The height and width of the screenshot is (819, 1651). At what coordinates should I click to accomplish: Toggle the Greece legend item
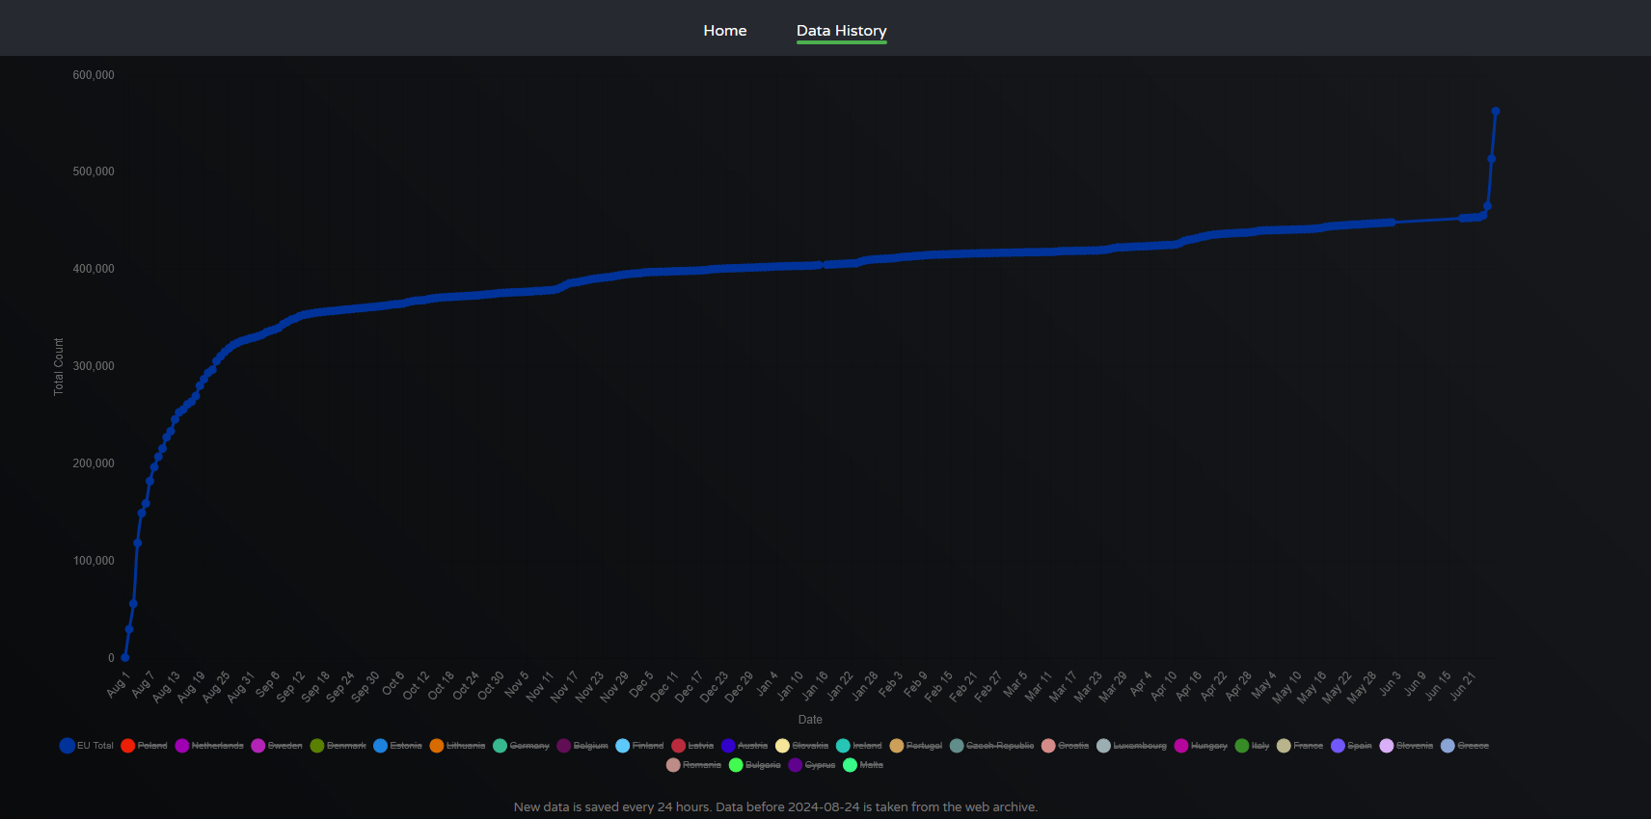(1465, 746)
